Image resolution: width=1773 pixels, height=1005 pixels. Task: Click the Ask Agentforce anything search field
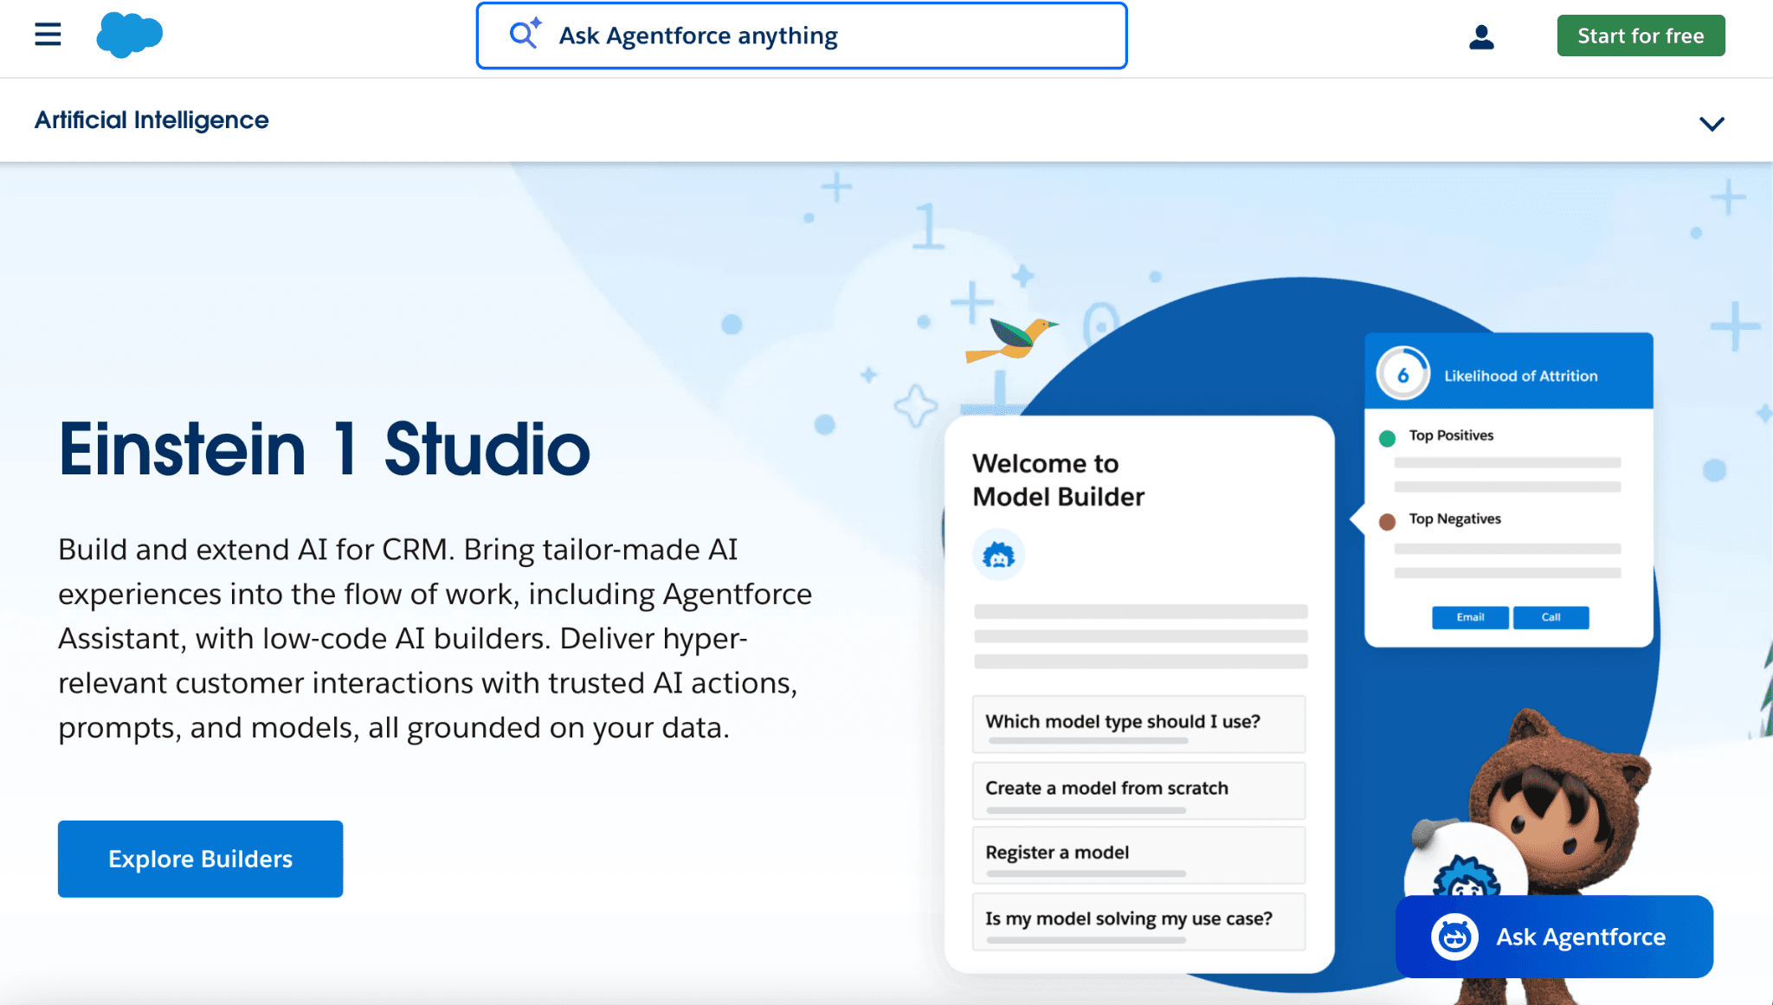click(x=801, y=35)
